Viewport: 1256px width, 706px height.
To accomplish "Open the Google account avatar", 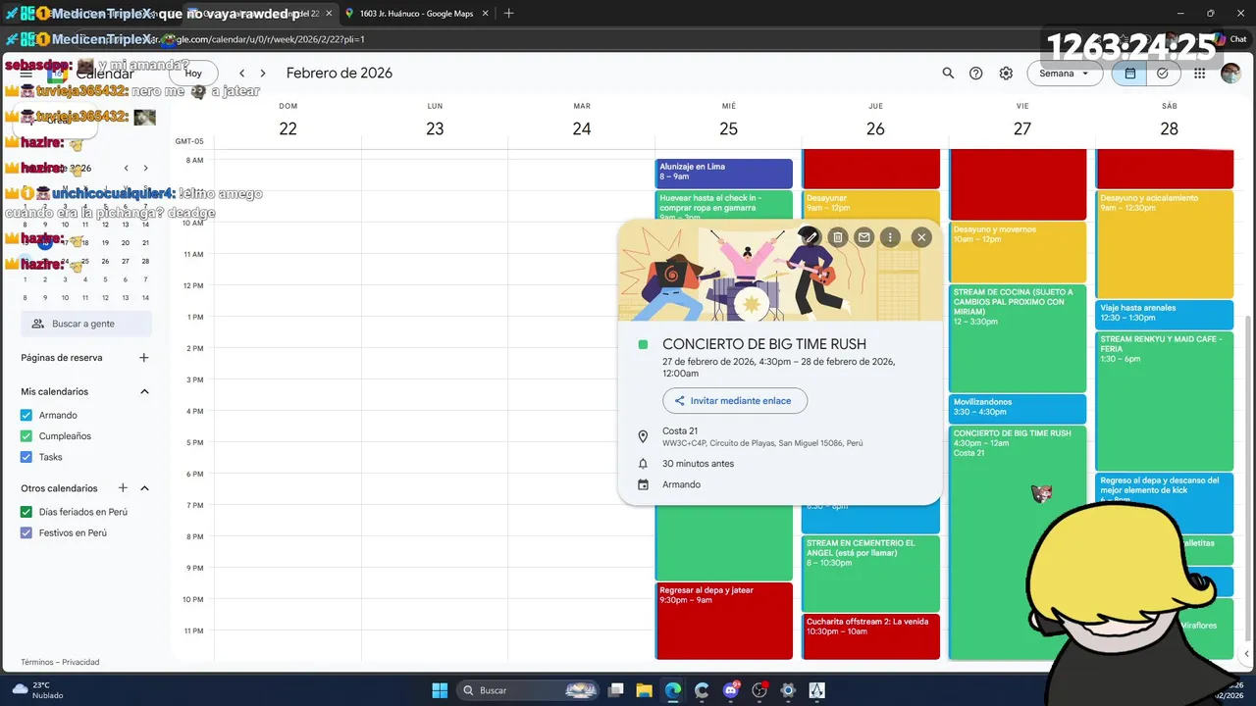I will [x=1230, y=74].
